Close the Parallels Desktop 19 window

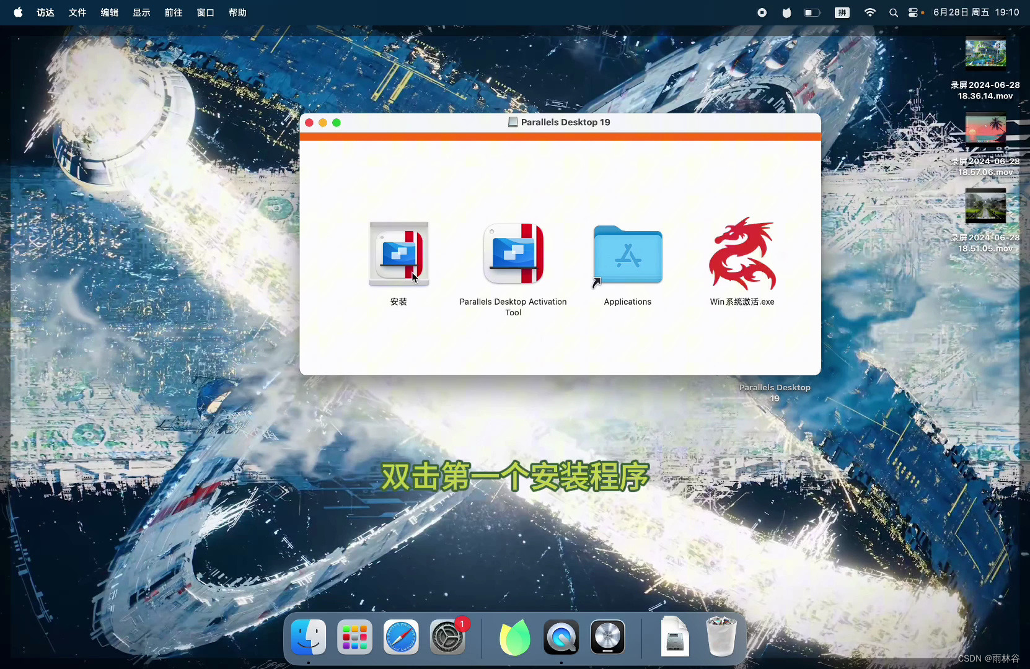coord(309,123)
